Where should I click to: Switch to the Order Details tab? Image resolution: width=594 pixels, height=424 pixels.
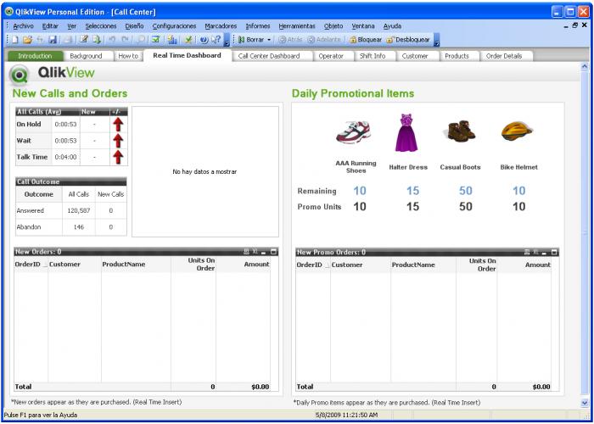504,56
